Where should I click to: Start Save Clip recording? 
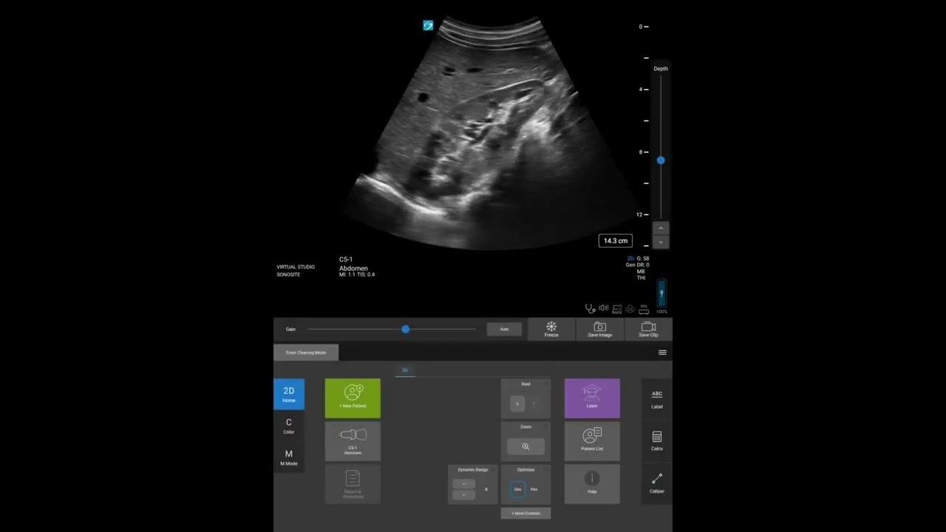[x=648, y=330]
